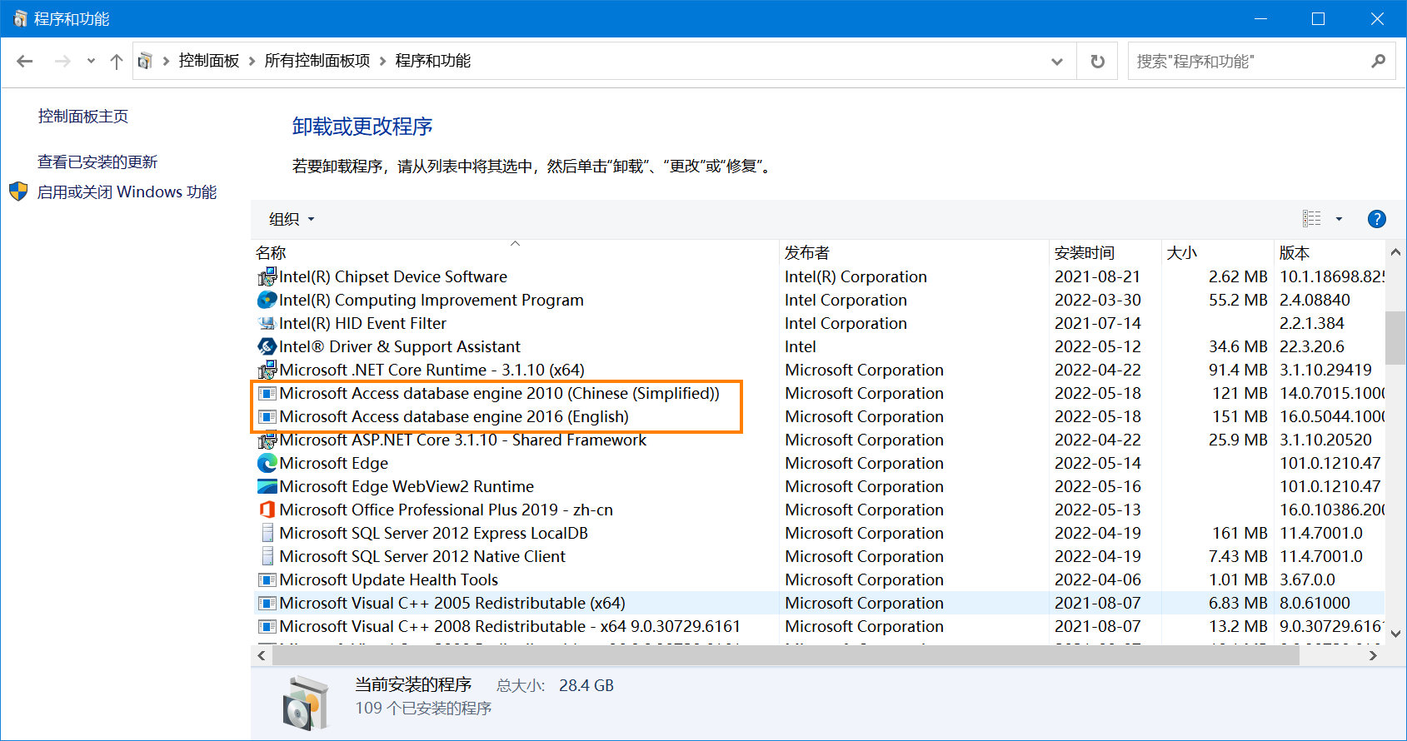Click version 3.67.0.0 cell
Viewport: 1407px width, 741px height.
coord(1307,579)
